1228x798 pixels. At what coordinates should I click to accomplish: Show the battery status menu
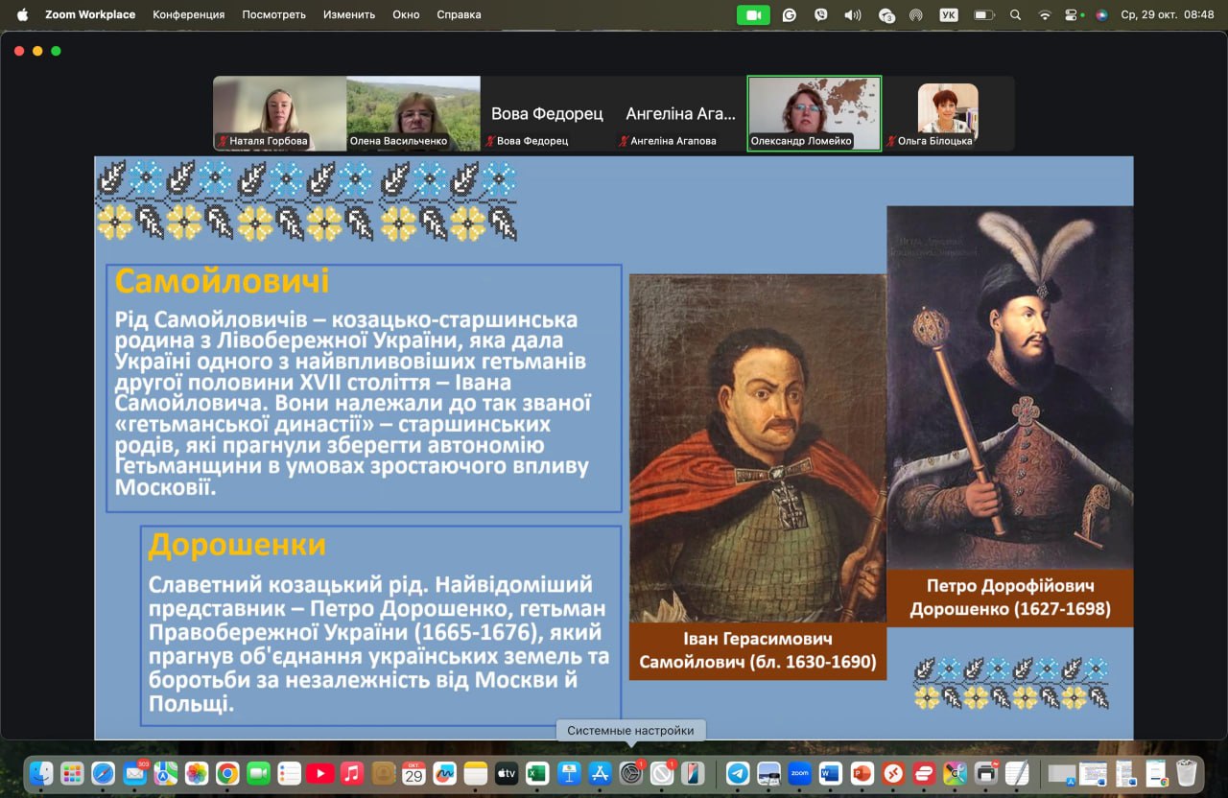click(983, 15)
